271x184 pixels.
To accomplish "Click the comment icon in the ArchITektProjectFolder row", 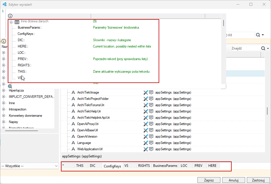I will 151,99.
